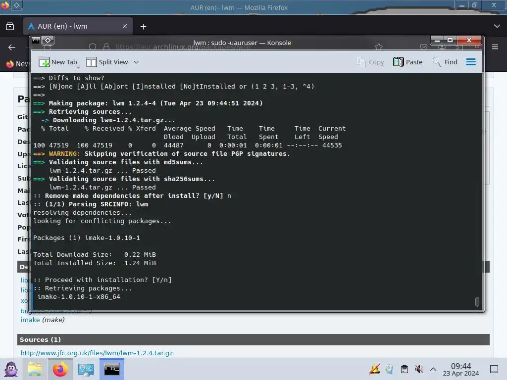
Task: Click the WARNING Skipping verification line
Action: [162, 154]
